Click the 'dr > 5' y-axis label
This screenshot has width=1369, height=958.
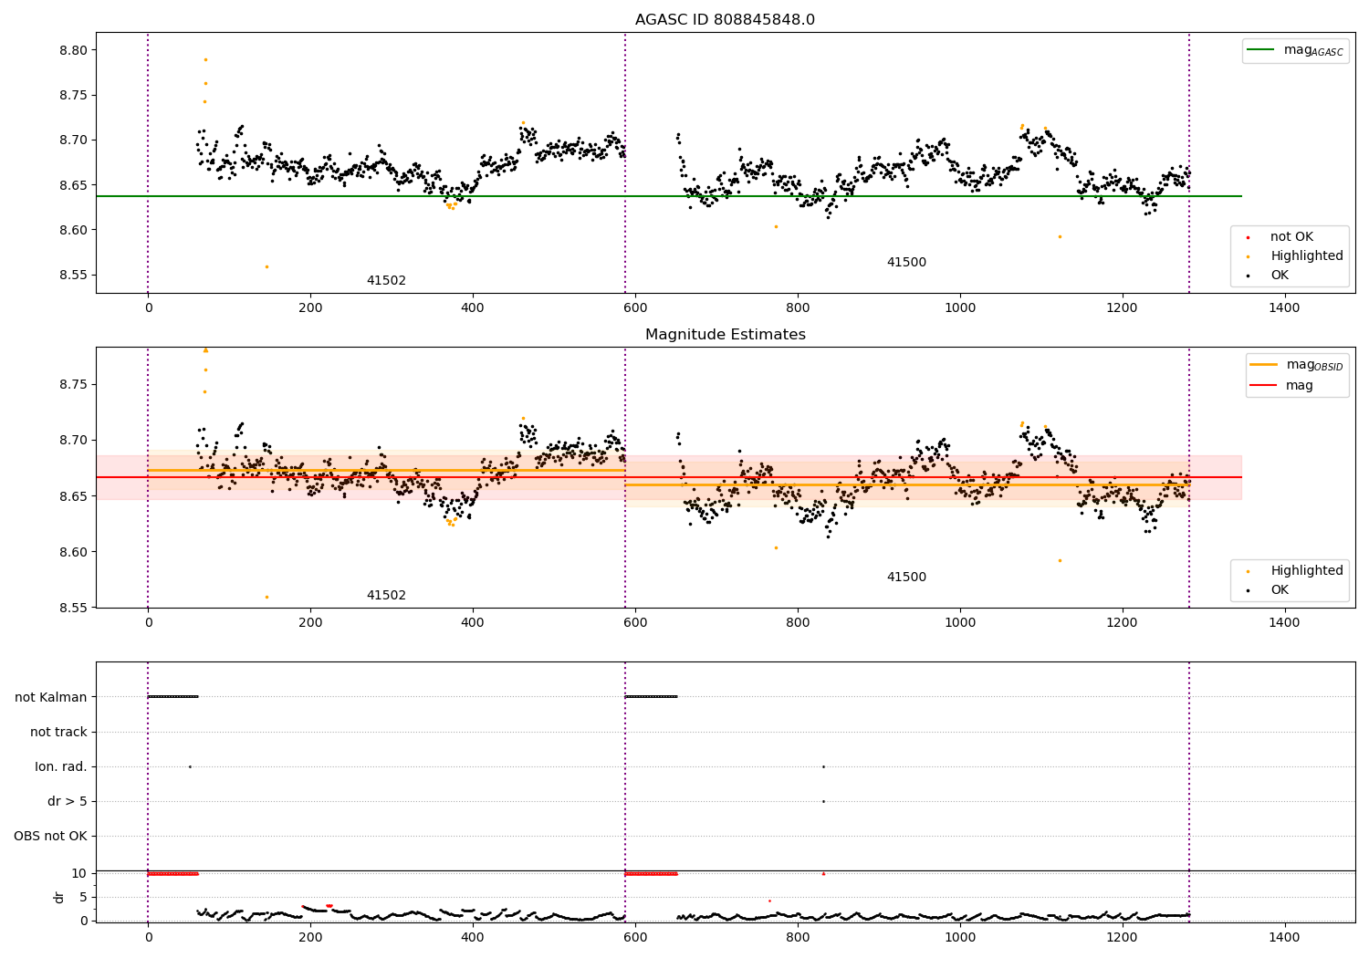point(68,802)
